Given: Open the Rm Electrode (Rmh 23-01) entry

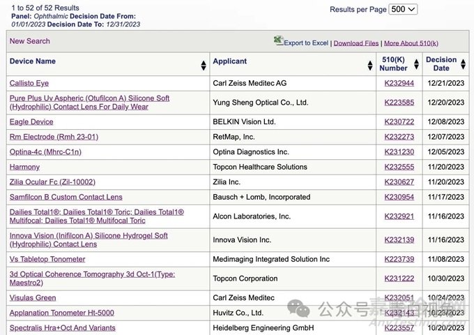Looking at the screenshot, I should point(54,137).
